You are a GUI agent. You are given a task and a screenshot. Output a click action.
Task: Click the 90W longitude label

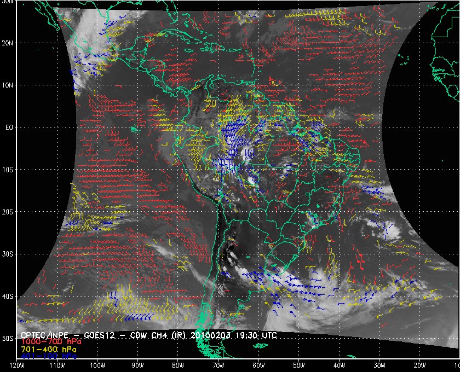tap(137, 365)
